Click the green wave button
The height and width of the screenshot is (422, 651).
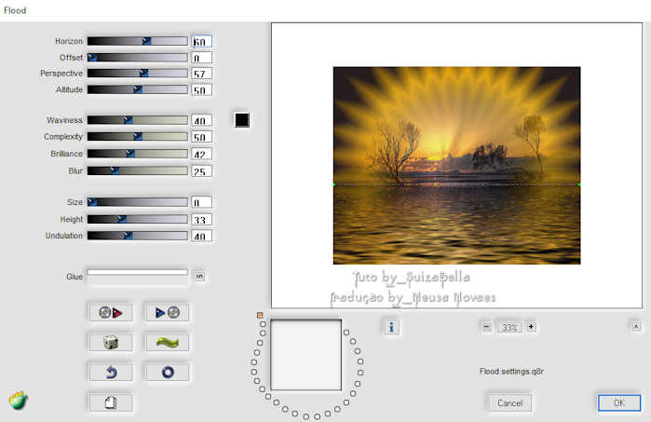click(168, 343)
